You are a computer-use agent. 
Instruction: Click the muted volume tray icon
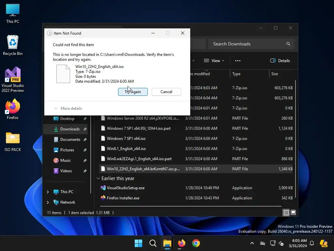[x=281, y=243]
